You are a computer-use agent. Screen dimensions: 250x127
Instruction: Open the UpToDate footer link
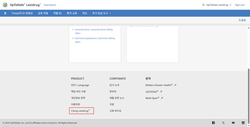tap(152, 92)
